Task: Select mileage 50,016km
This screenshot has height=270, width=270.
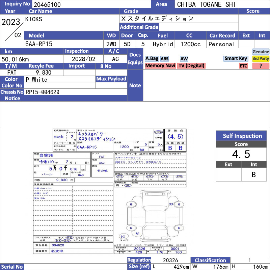Action: 15,59
